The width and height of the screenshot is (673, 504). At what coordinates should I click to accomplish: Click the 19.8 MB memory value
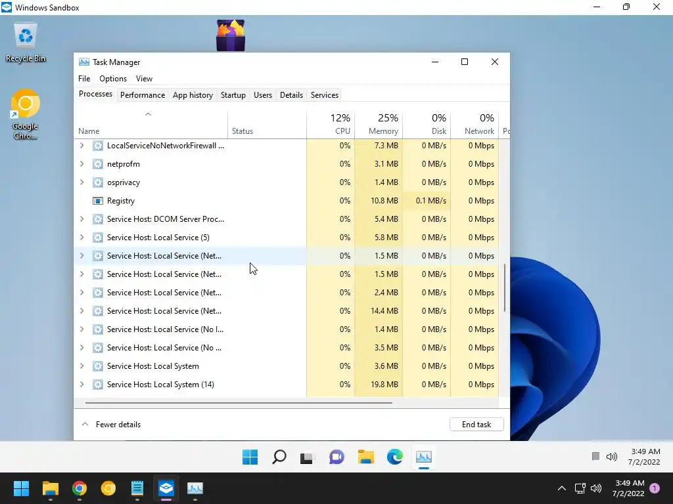(384, 385)
